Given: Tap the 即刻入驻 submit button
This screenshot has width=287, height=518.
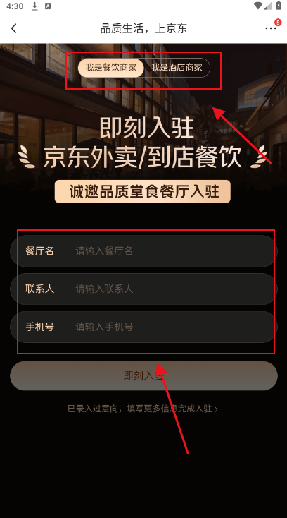Looking at the screenshot, I should pos(143,376).
